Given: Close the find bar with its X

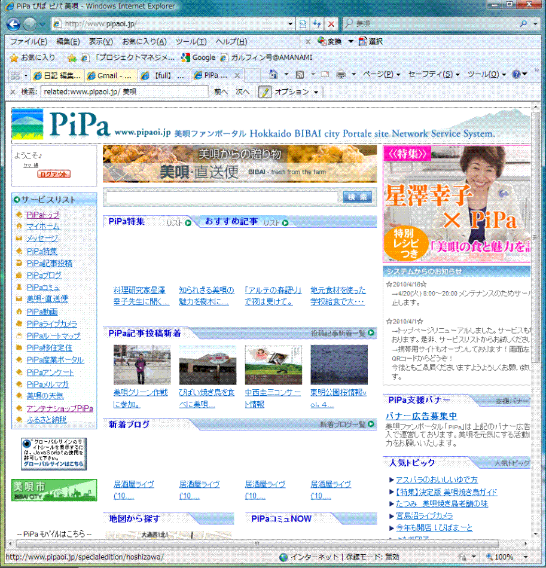Looking at the screenshot, I should 13,92.
